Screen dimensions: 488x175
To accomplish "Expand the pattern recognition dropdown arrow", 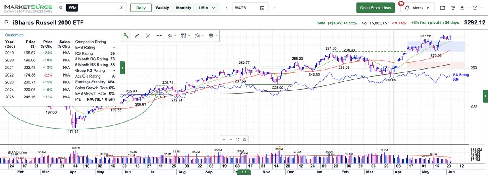I will [175, 36].
